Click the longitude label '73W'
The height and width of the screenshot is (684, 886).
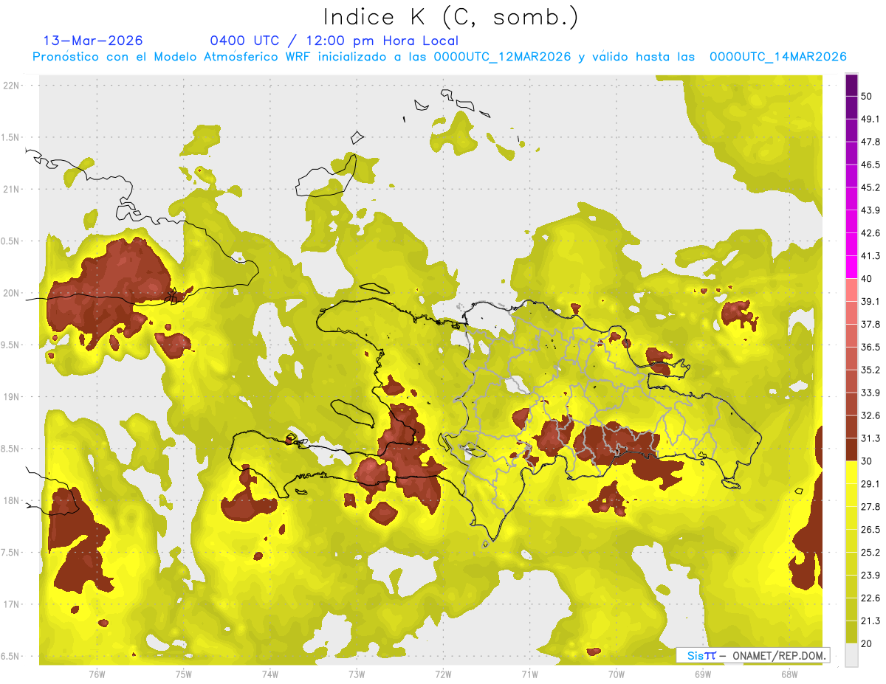357,674
